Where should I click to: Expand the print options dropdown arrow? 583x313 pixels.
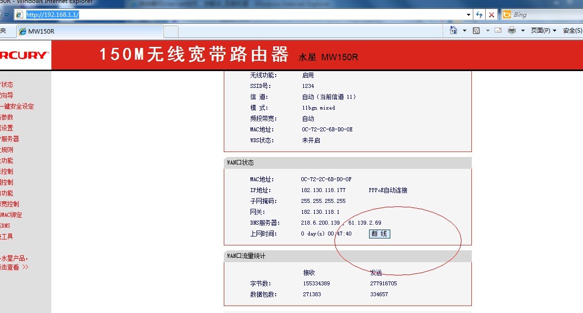[x=523, y=31]
